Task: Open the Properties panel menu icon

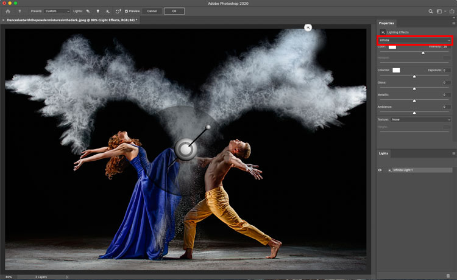Action: [454, 23]
